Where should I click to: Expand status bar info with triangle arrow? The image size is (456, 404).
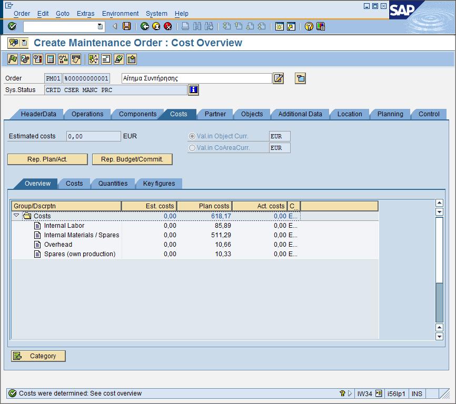(x=350, y=393)
